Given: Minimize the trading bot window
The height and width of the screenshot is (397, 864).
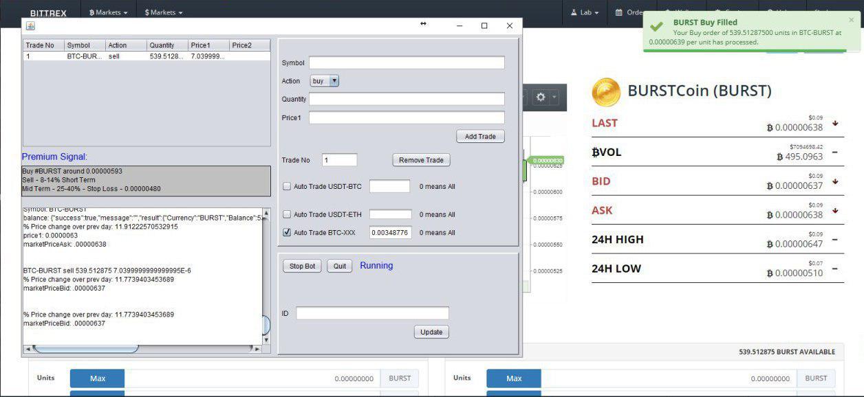Looking at the screenshot, I should (x=460, y=25).
